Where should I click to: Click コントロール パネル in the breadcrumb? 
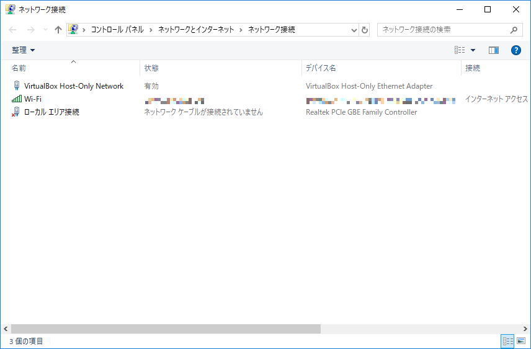117,30
